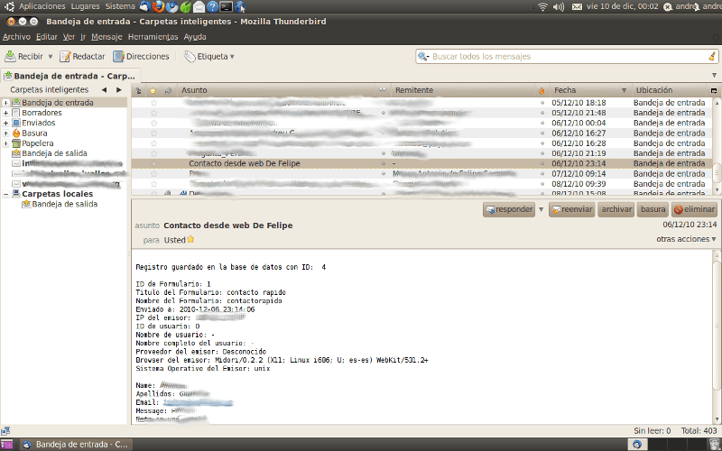Viewport: 722px width, 451px height.
Task: Star the message dated 05/12/10 18:18
Action: coord(153,103)
